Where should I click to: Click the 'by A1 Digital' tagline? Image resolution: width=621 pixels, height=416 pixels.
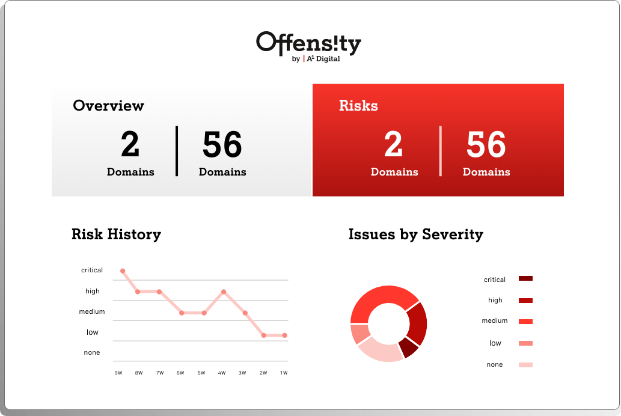point(316,59)
